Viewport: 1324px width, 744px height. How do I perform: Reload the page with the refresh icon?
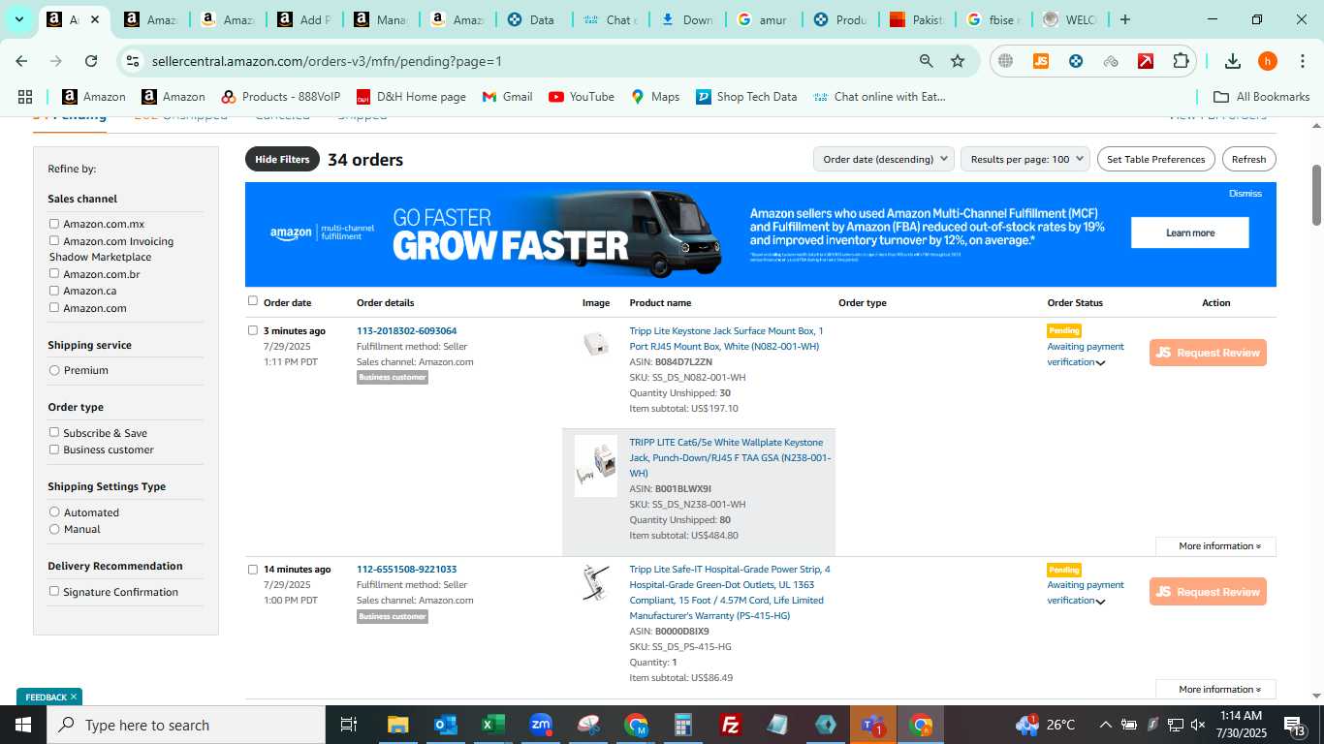(x=91, y=61)
